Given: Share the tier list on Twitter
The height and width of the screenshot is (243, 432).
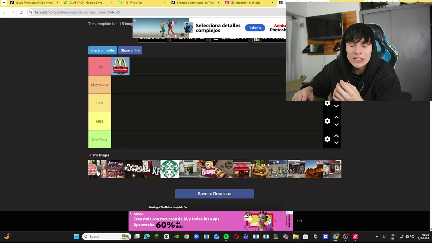Looking at the screenshot, I should point(103,50).
